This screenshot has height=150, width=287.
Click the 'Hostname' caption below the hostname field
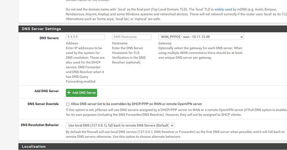pos(120,43)
